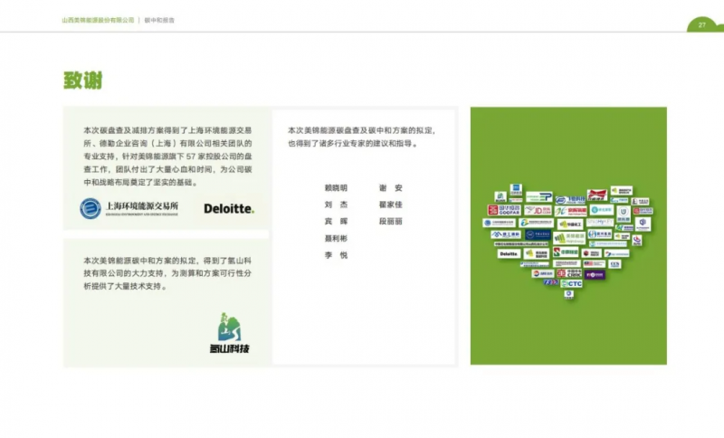Click the GOOFAR 国华投资 logo in the heart

pos(504,210)
